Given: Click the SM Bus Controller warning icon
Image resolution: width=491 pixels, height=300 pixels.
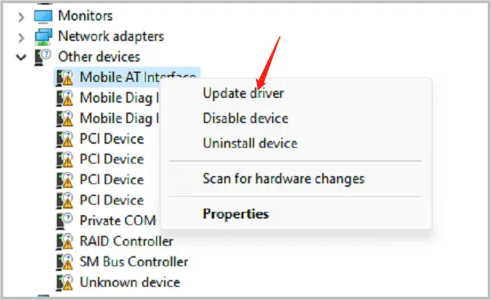Looking at the screenshot, I should point(65,262).
